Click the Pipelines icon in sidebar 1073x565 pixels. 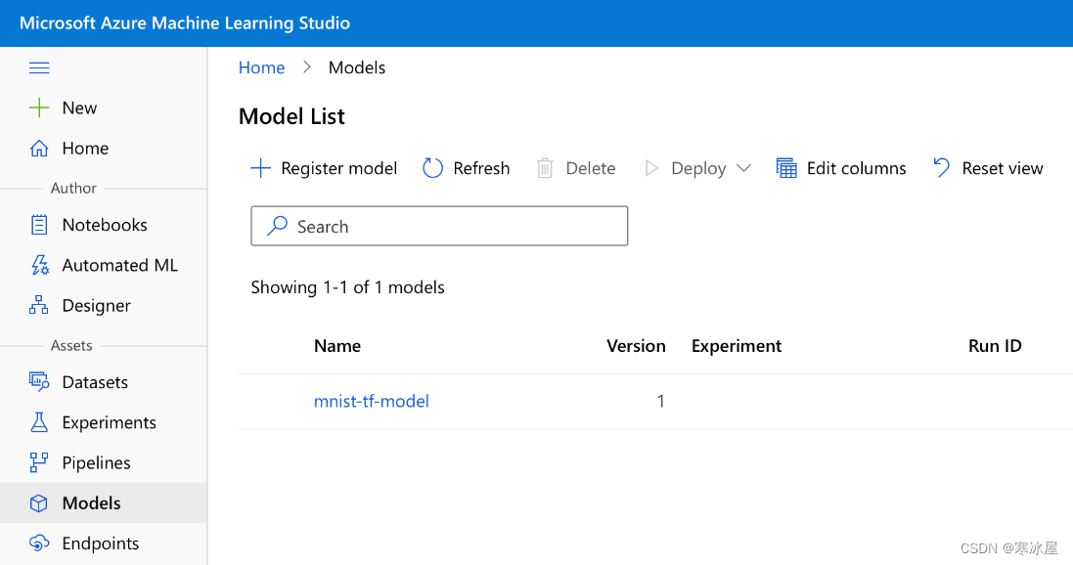point(39,462)
